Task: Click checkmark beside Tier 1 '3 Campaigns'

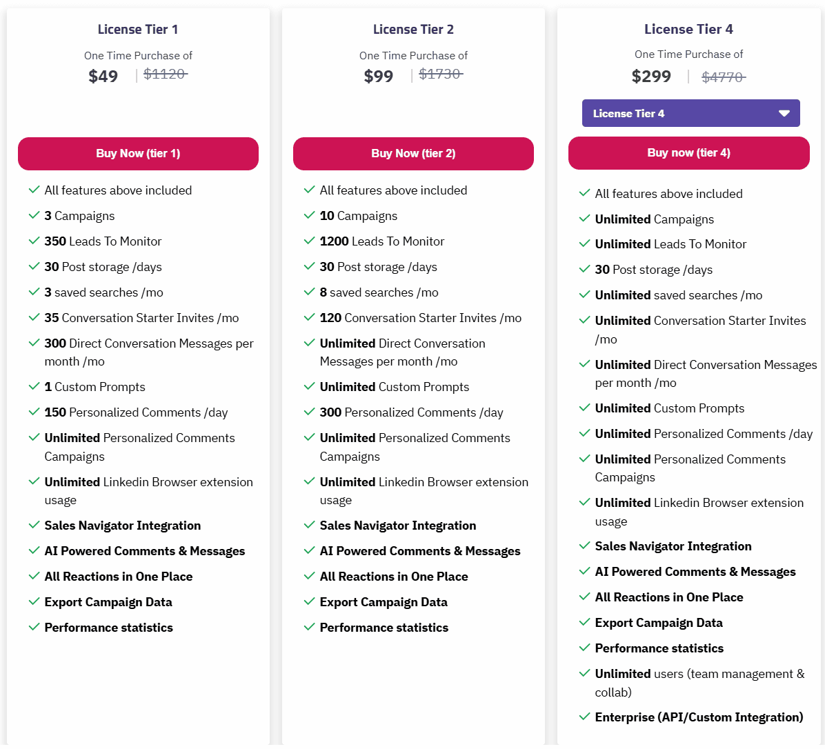Action: (x=34, y=215)
